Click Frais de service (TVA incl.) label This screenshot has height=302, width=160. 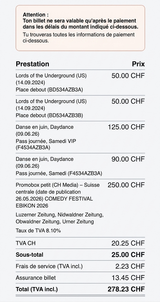[x=49, y=267]
